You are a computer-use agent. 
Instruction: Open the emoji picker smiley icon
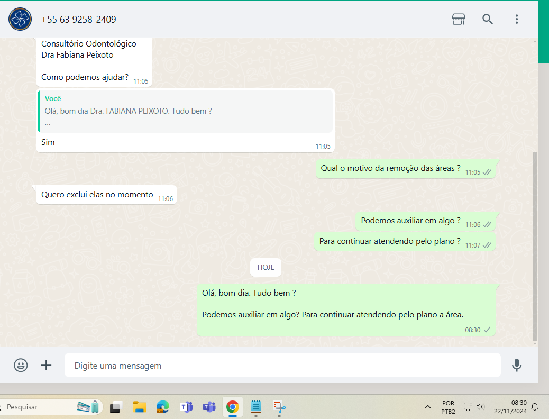(21, 365)
